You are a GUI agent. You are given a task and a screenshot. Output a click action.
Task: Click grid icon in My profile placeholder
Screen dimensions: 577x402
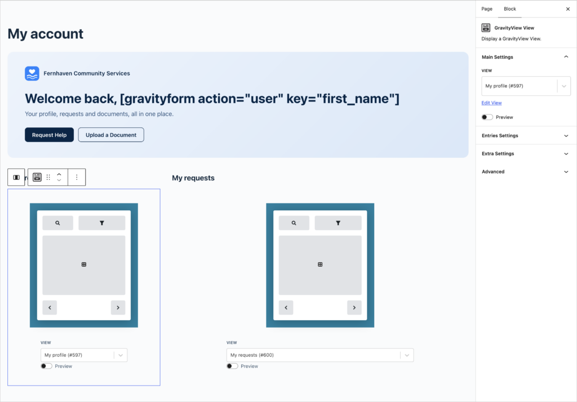[x=84, y=264]
